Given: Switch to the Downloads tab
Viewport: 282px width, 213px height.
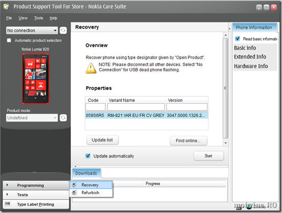Looking at the screenshot, I should [x=87, y=173].
